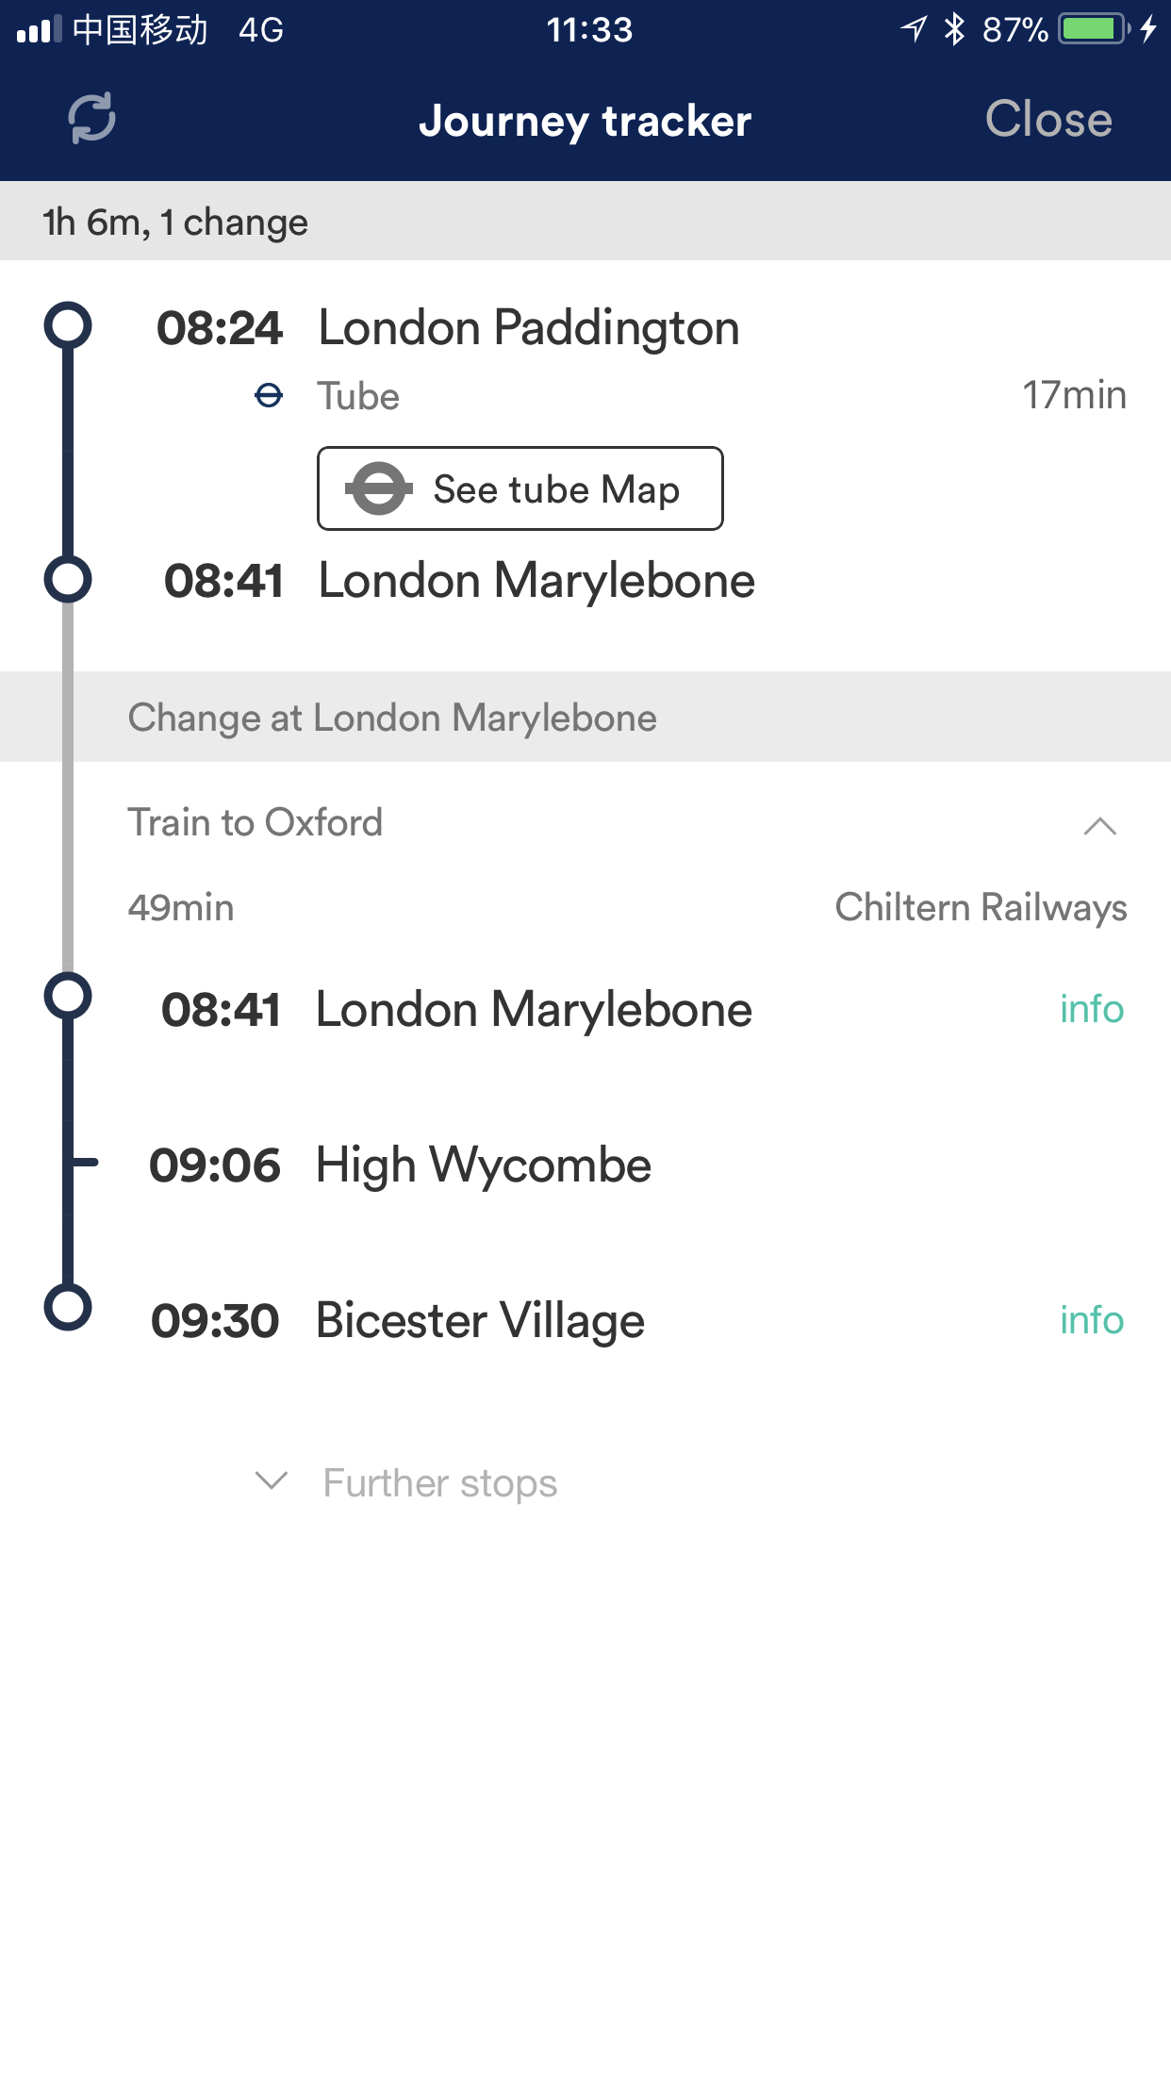Viewport: 1171px width, 2082px height.
Task: Open info for Bicester Village stop
Action: click(x=1091, y=1320)
